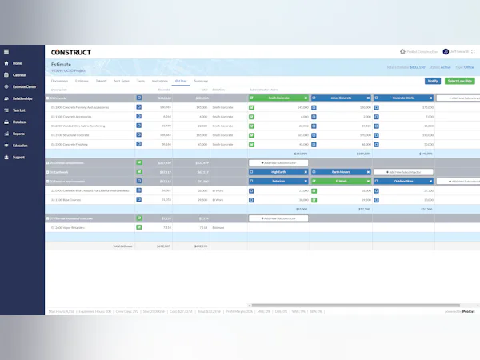
Task: Collapse the 32 Exterior Improvements division
Action: point(47,182)
